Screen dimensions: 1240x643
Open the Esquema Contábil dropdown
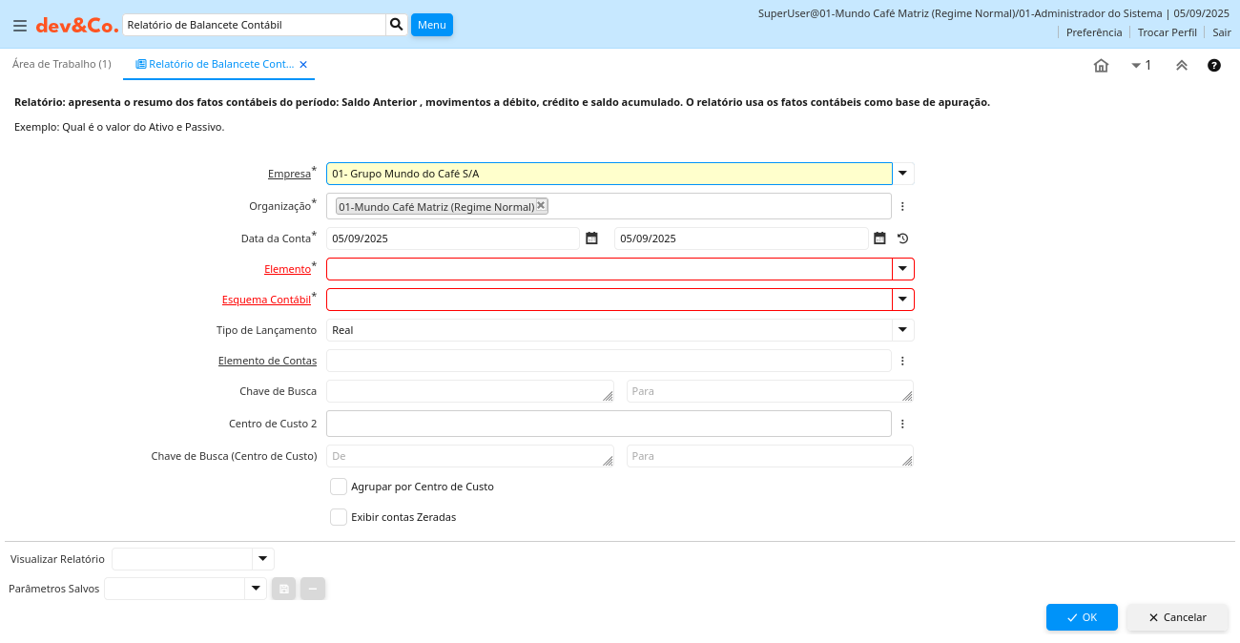tap(902, 300)
